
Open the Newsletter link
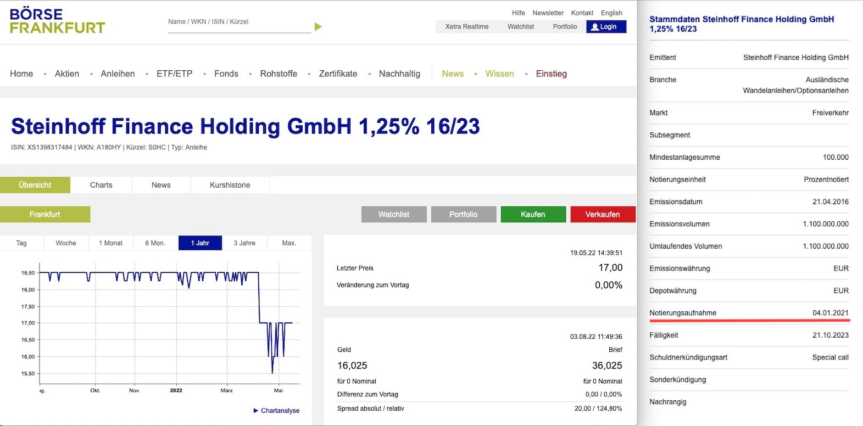point(548,13)
